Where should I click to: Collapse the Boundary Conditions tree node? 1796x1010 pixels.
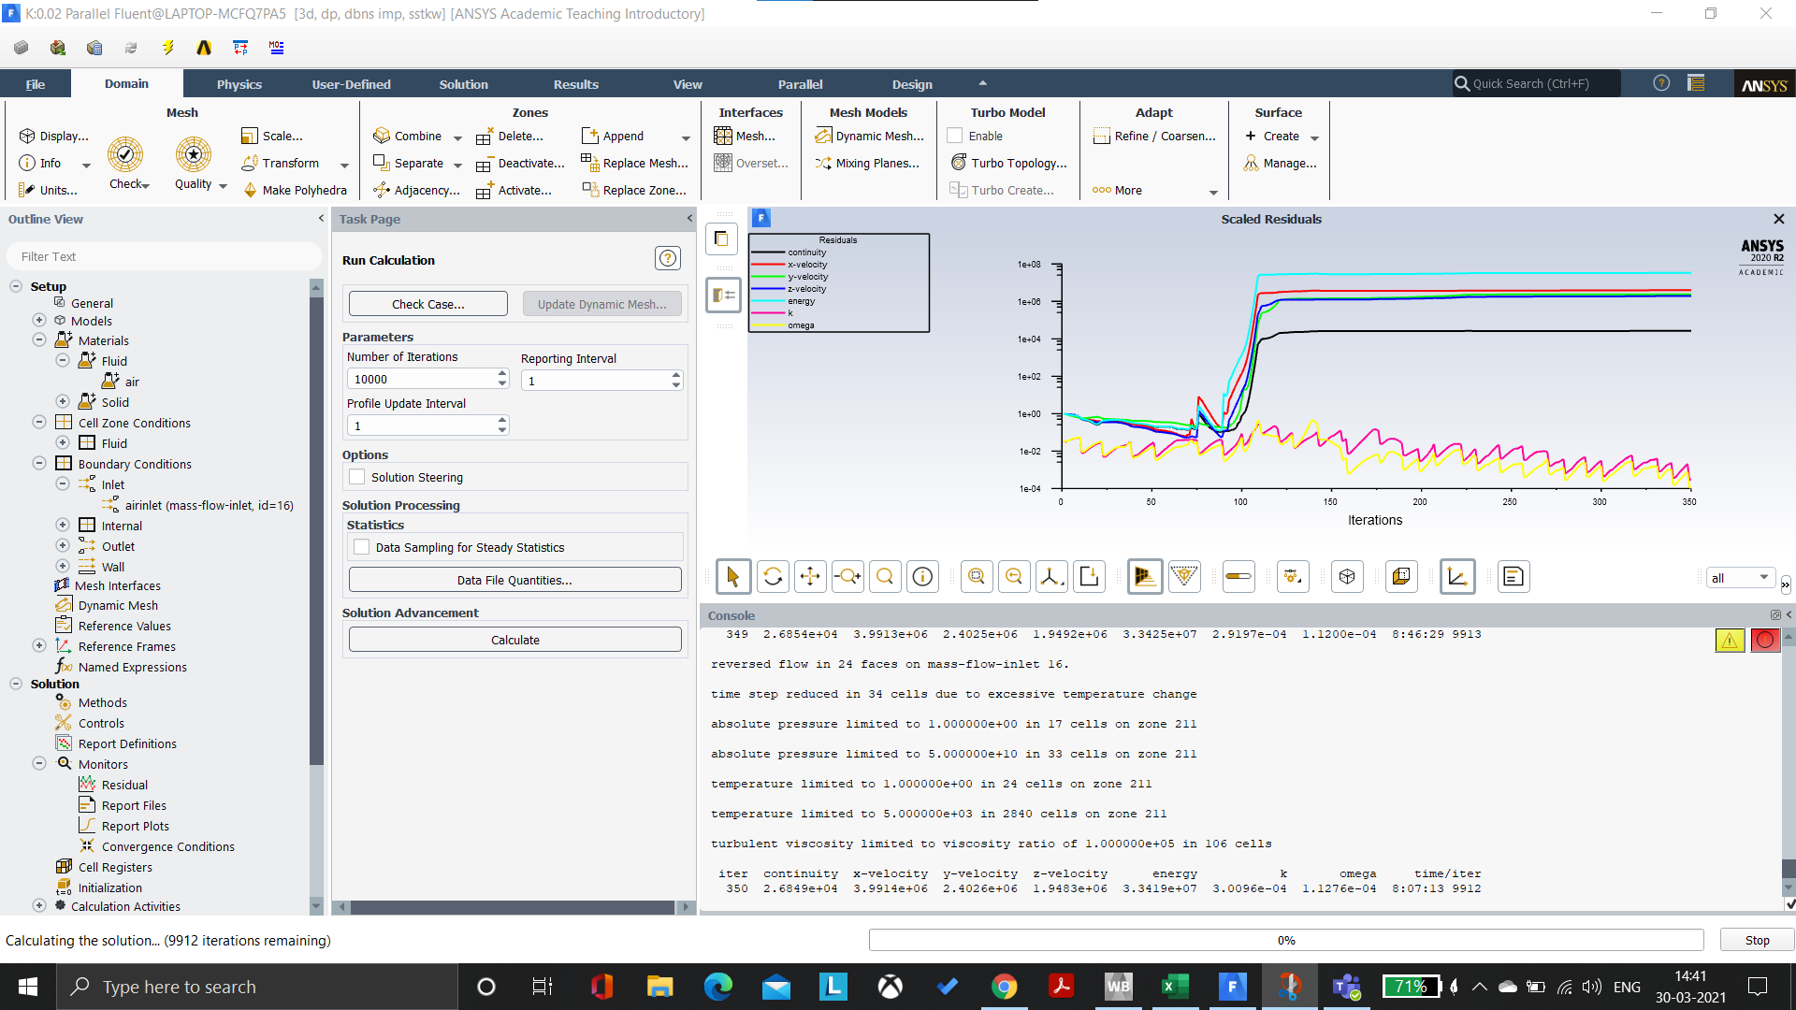(39, 464)
